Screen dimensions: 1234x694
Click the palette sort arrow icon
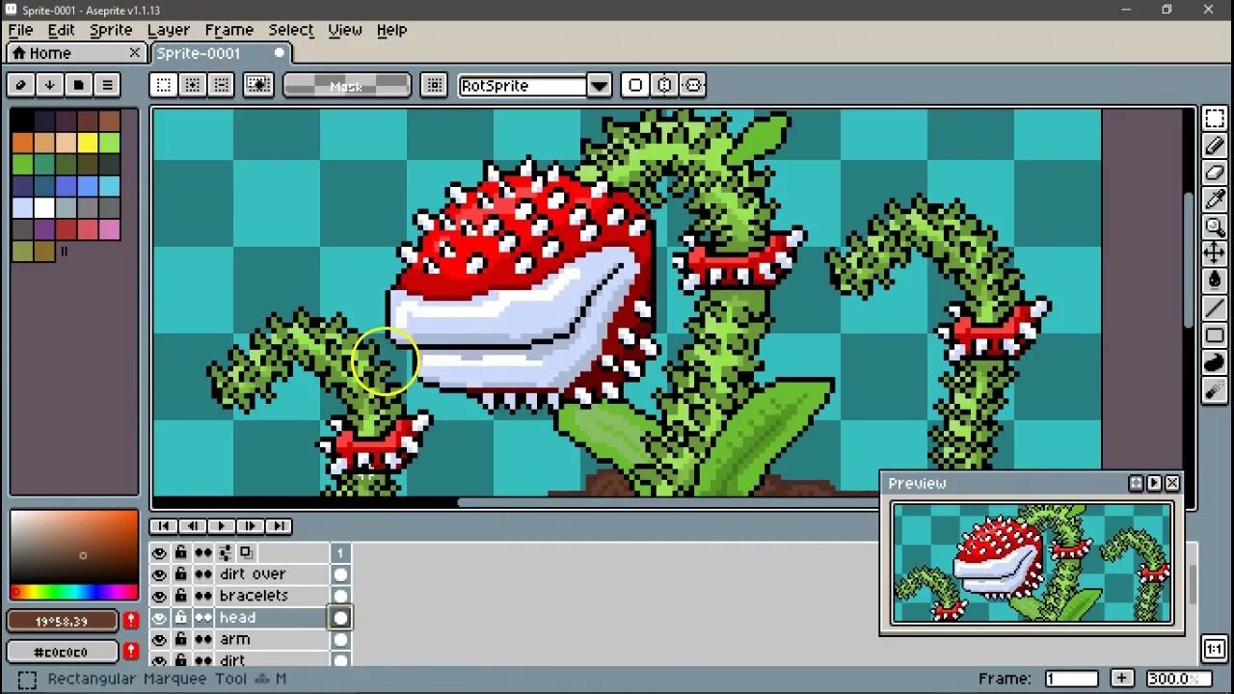point(49,85)
